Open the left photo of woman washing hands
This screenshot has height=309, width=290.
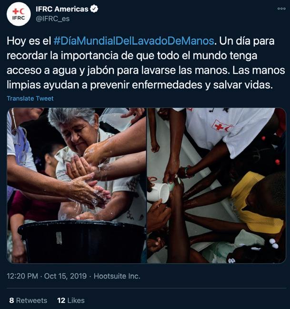(x=77, y=185)
